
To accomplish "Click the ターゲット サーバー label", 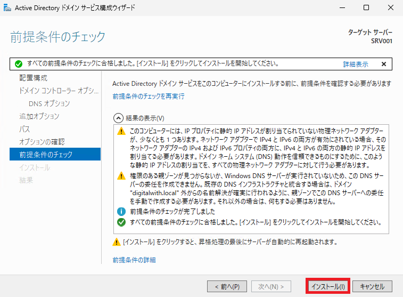I will pos(370,33).
